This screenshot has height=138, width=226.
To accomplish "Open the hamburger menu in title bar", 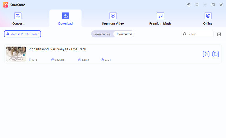I will [197, 5].
